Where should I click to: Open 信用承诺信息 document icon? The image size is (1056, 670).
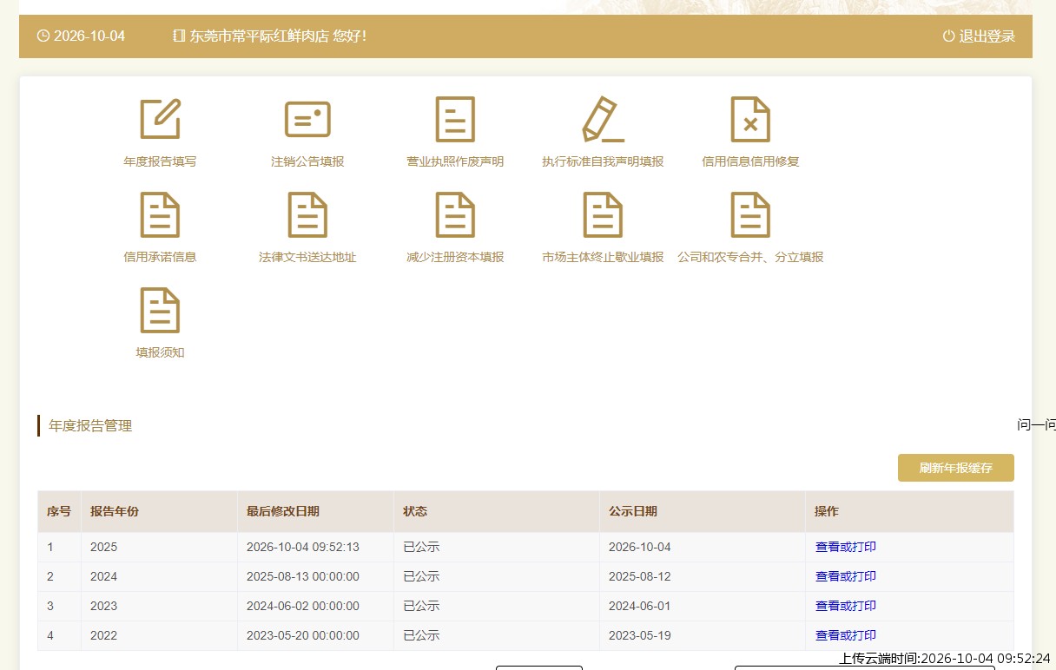pos(160,214)
